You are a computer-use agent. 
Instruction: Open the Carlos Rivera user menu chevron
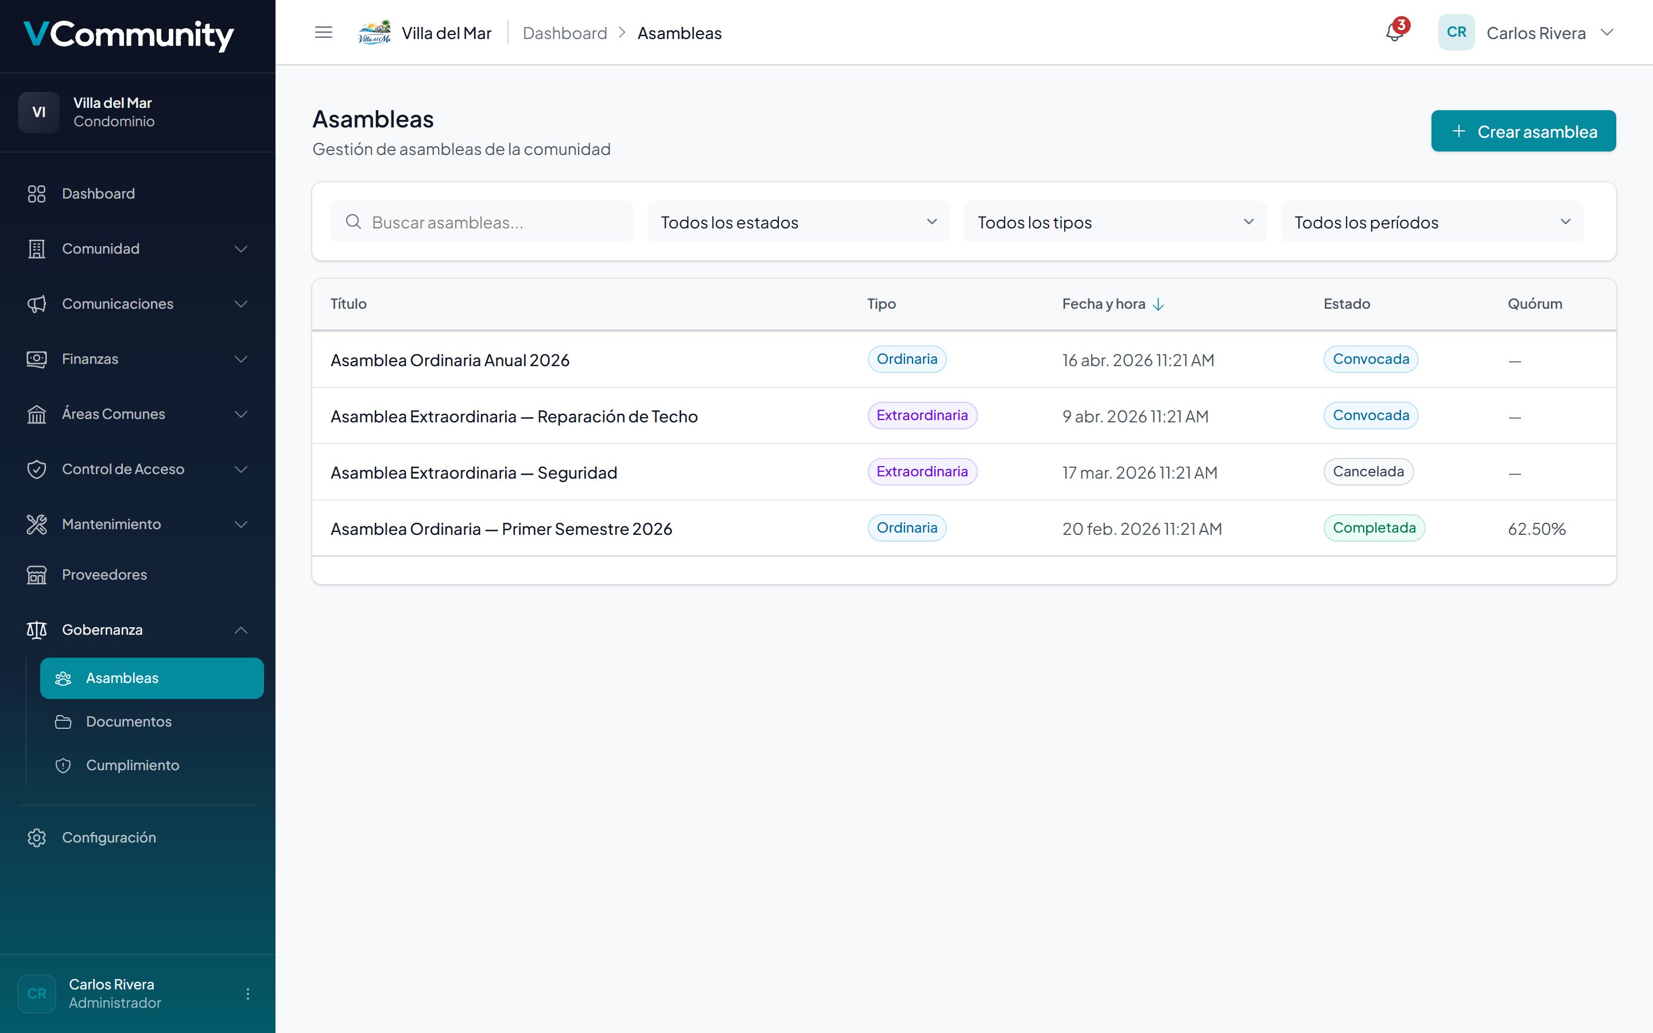1607,32
